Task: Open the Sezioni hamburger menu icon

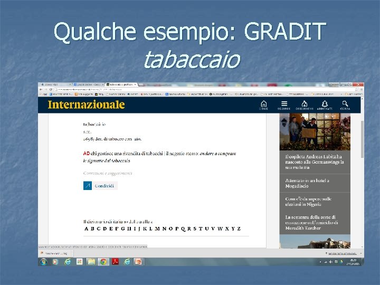Action: coord(284,104)
